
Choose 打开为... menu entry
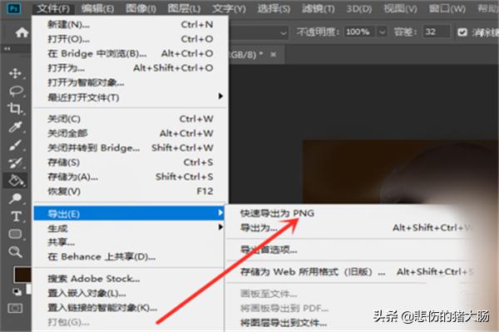click(131, 68)
